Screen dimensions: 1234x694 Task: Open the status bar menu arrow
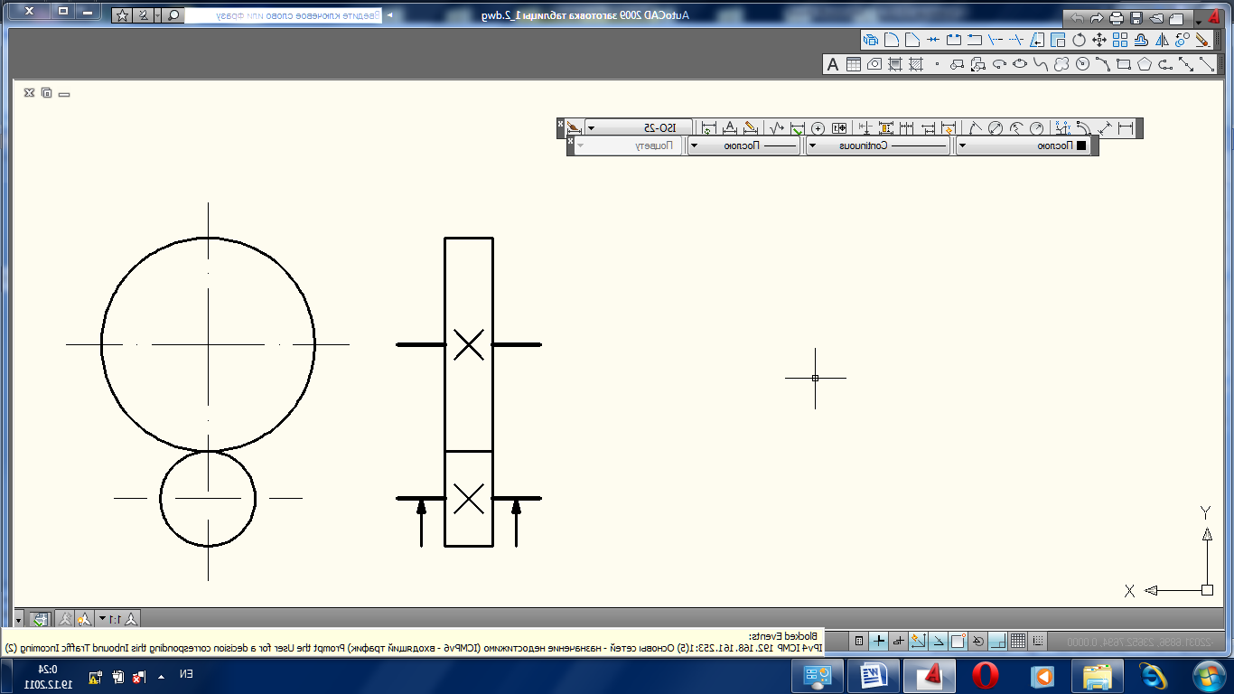tap(19, 620)
